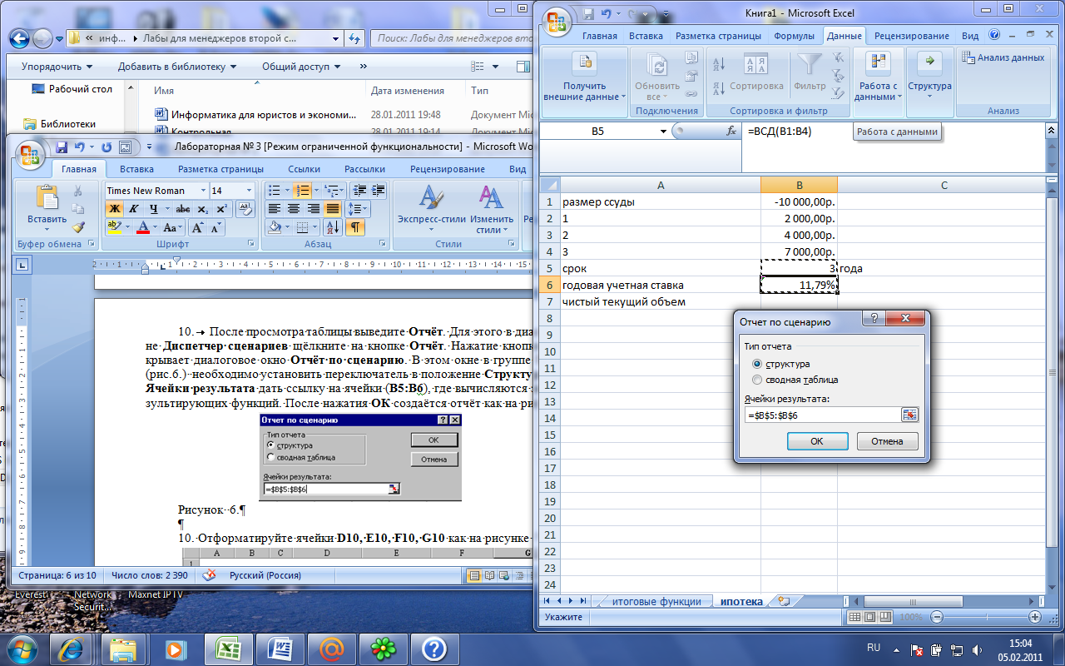Click the Format Painter brush in Word
The height and width of the screenshot is (666, 1065).
79,226
